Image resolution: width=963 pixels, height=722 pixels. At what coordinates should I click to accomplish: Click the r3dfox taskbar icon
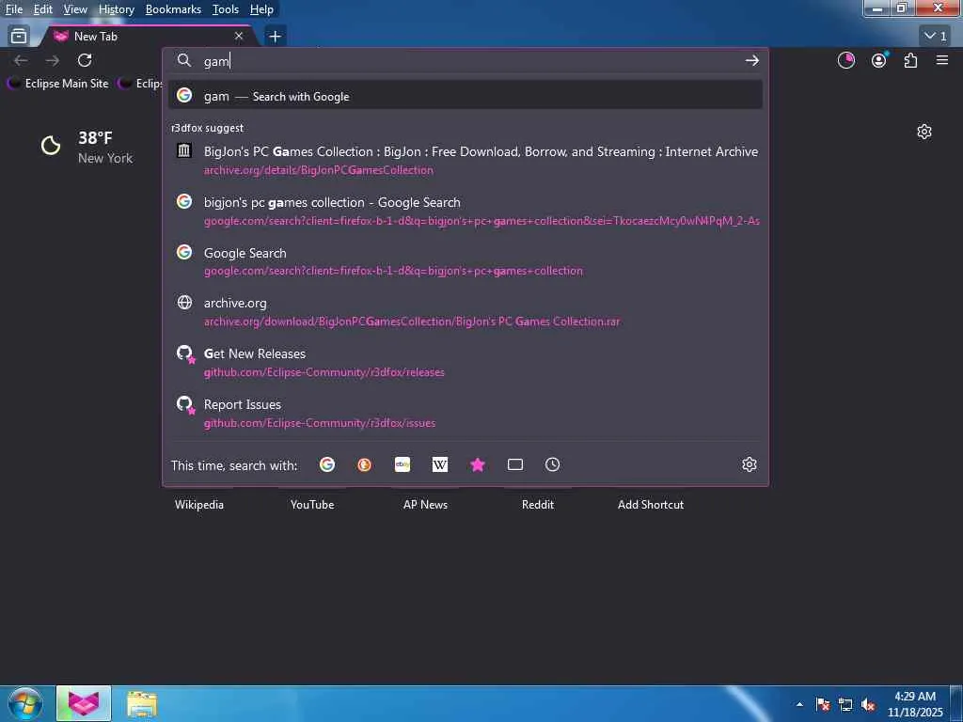pos(84,703)
